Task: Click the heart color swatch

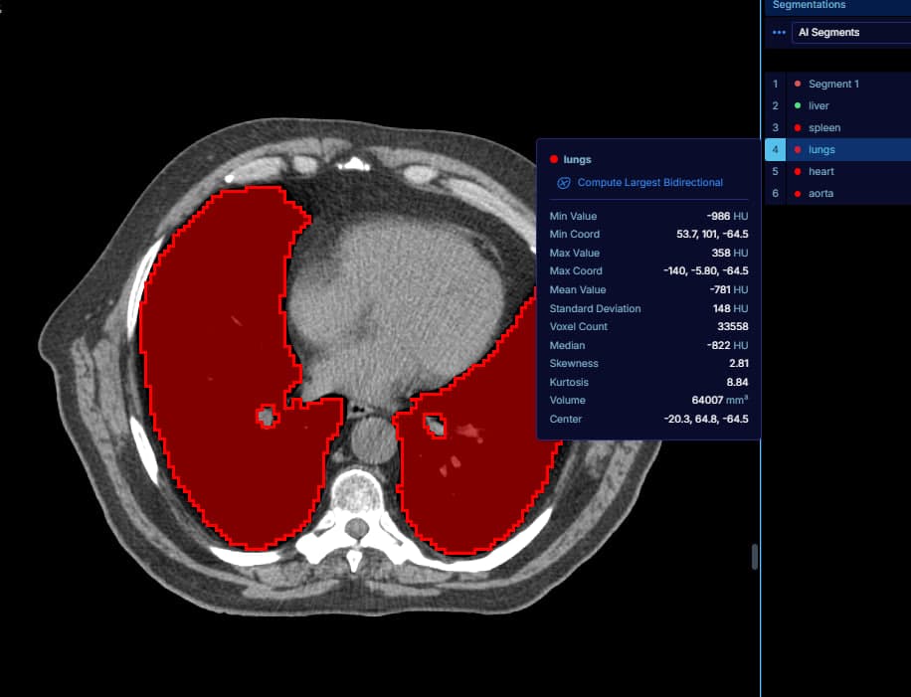Action: [798, 171]
